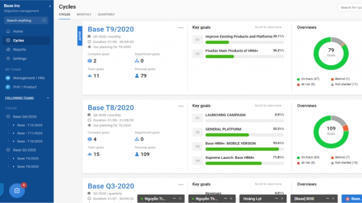Click Revenues key goal in Base Q3-2020
Image resolution: width=362 pixels, height=203 pixels.
pos(213,194)
